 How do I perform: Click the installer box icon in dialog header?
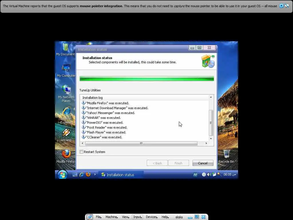208,61
